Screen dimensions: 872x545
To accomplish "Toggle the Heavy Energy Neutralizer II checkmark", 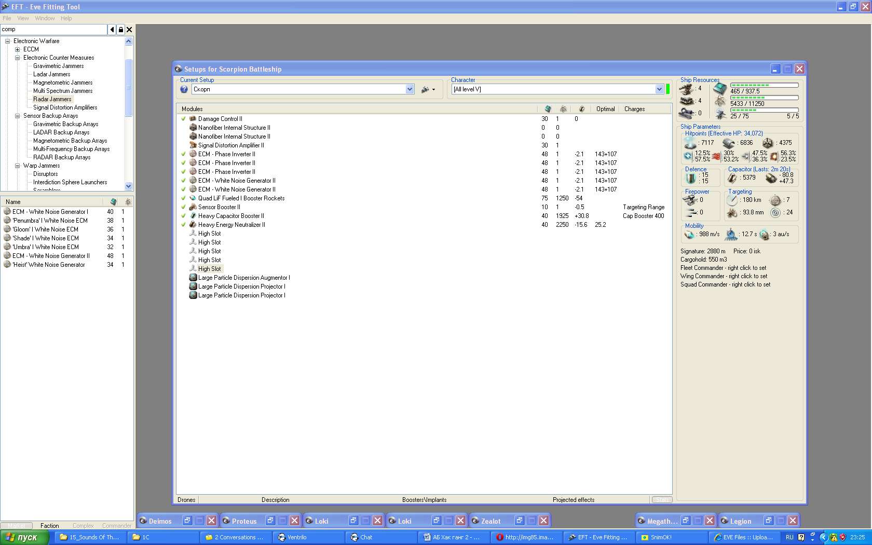I will coord(183,225).
